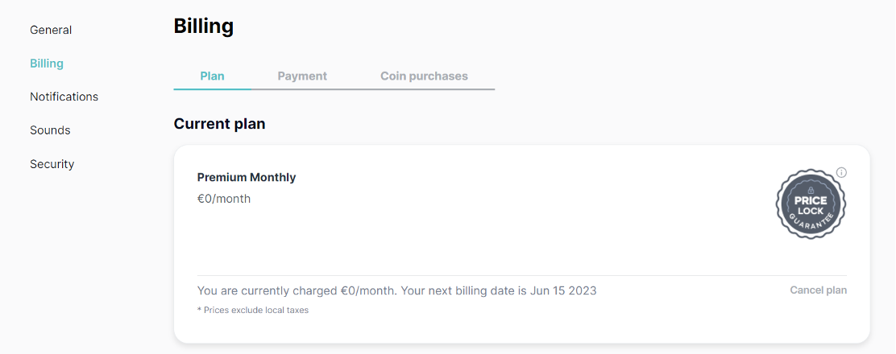Click the Cancel plan link
This screenshot has width=896, height=354.
818,290
